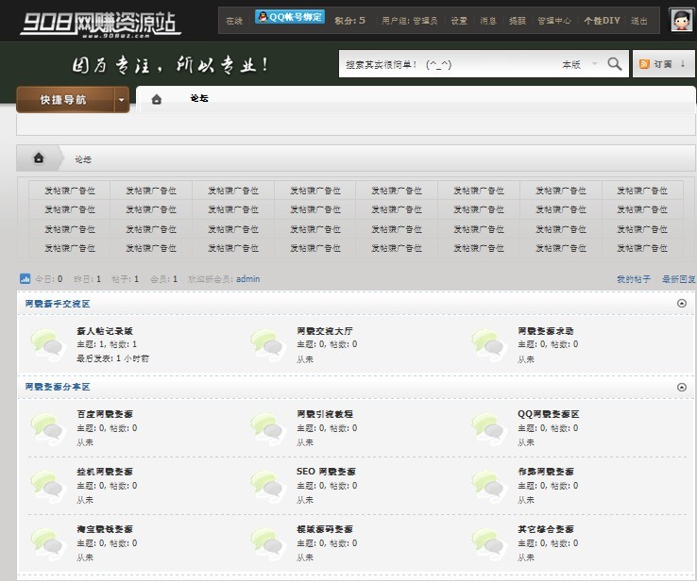Open the 挂机网赚资源 forum title

tap(105, 472)
